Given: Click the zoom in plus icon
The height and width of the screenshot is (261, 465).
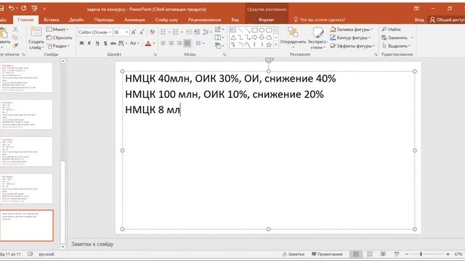Looking at the screenshot, I should click(448, 254).
